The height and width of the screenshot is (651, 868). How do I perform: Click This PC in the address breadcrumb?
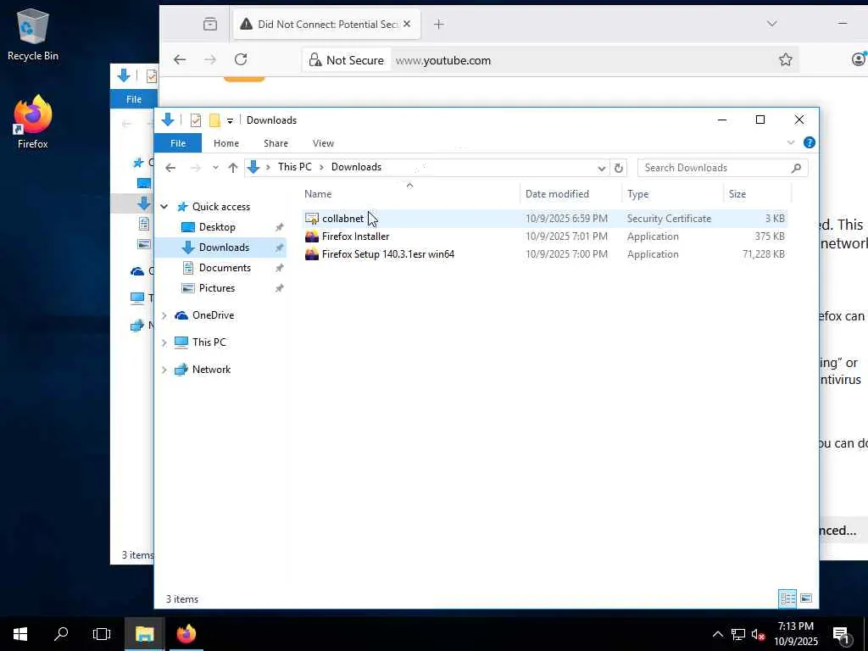[x=294, y=167]
